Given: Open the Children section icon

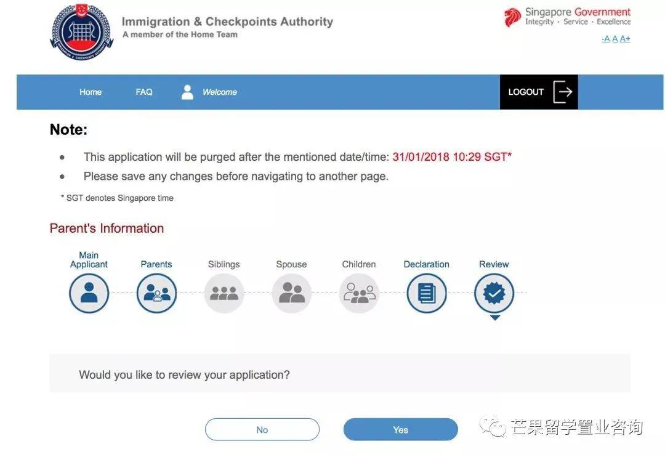Looking at the screenshot, I should click(359, 293).
